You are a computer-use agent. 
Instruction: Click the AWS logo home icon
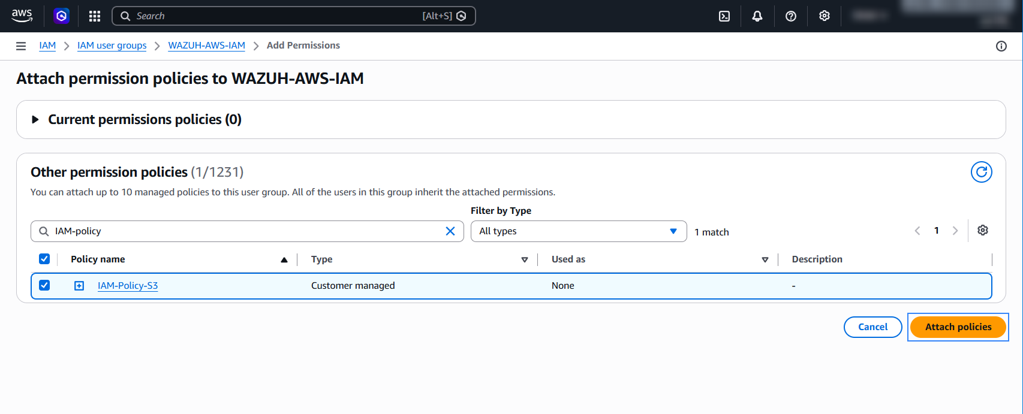[22, 16]
